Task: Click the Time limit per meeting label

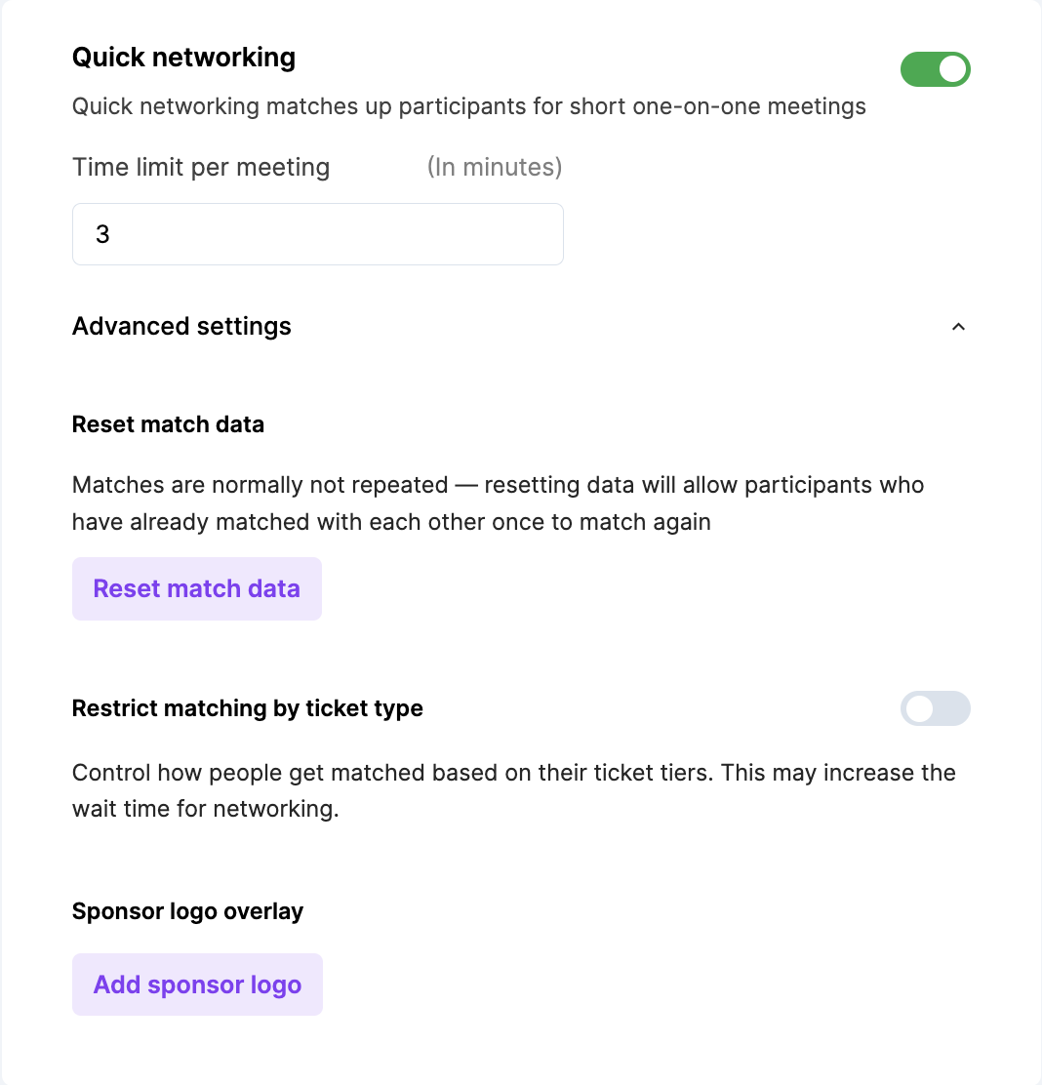Action: (200, 167)
